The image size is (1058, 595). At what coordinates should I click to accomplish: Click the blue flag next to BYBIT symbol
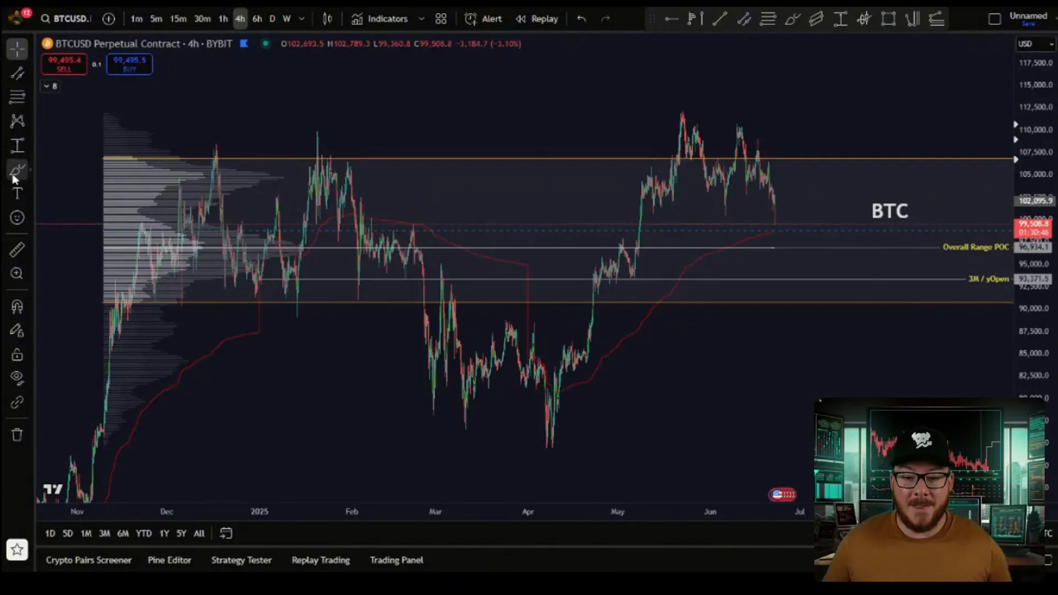click(x=244, y=44)
